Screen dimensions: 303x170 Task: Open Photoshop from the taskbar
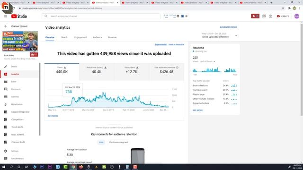point(42,167)
